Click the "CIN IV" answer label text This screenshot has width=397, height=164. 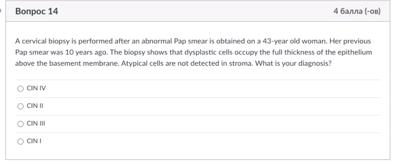pos(33,89)
